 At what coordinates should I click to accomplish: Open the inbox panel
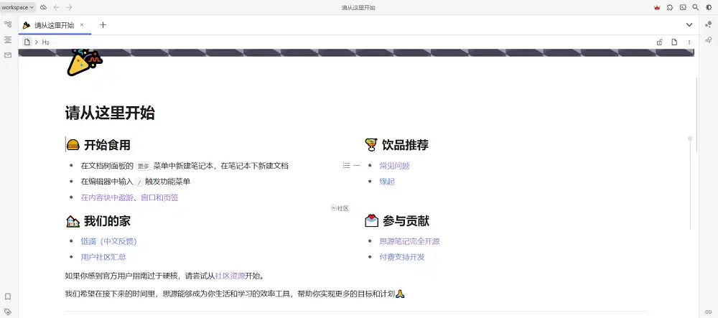click(x=8, y=55)
